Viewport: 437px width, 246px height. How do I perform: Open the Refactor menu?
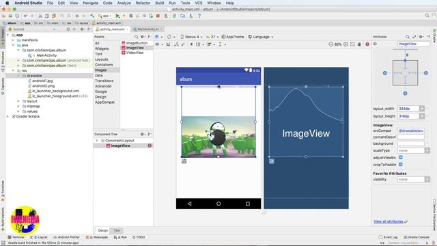[143, 3]
